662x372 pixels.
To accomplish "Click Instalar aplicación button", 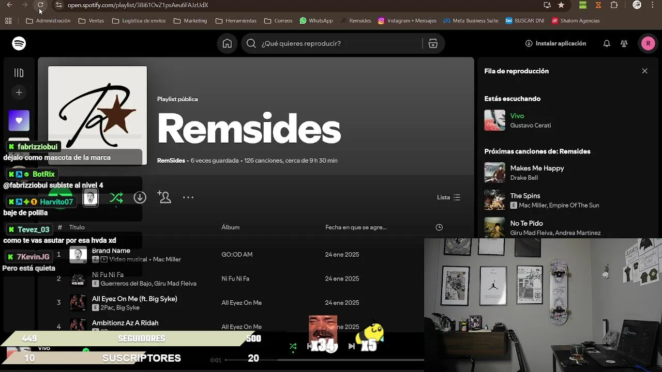I will pyautogui.click(x=555, y=43).
